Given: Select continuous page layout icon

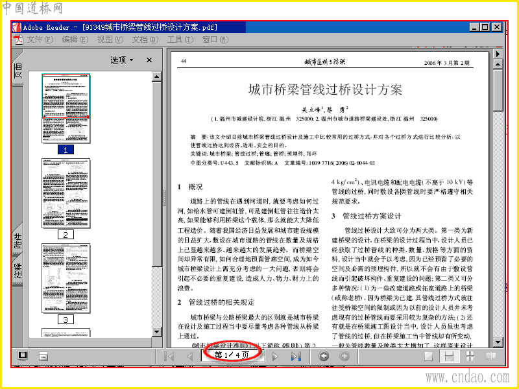Looking at the screenshot, I should point(449,356).
